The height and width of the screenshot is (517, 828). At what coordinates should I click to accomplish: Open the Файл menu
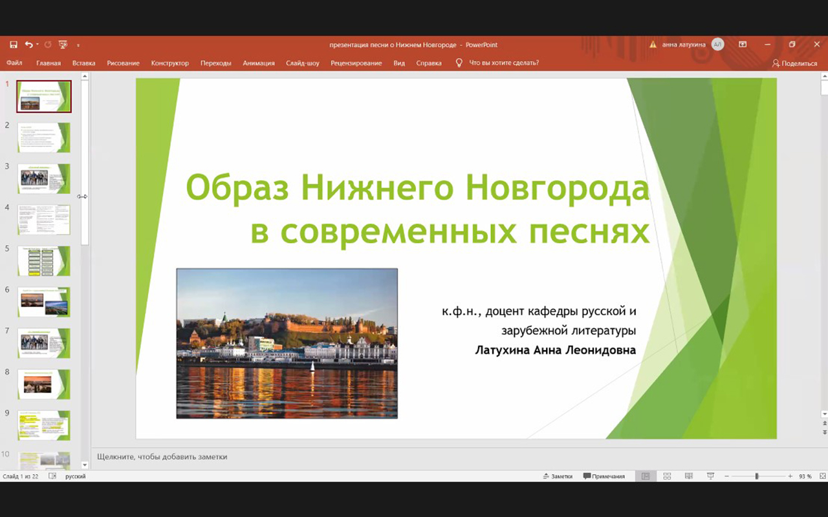click(x=14, y=63)
